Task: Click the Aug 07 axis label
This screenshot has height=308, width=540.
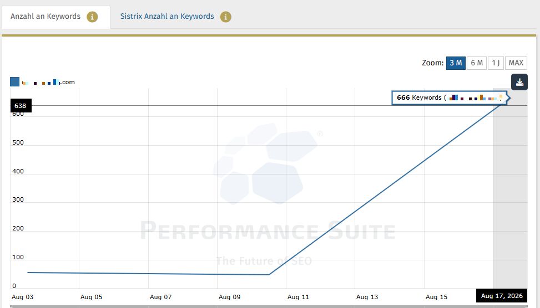Action: 160,297
